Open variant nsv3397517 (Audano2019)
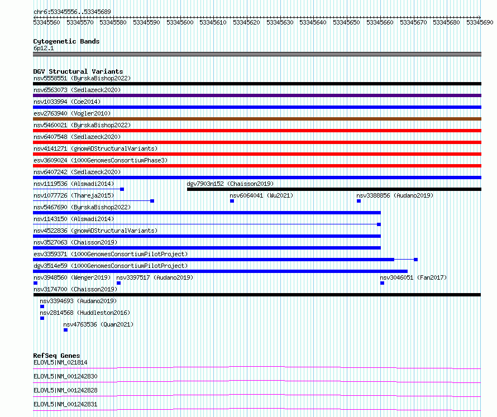This screenshot has height=417, width=497. click(155, 277)
